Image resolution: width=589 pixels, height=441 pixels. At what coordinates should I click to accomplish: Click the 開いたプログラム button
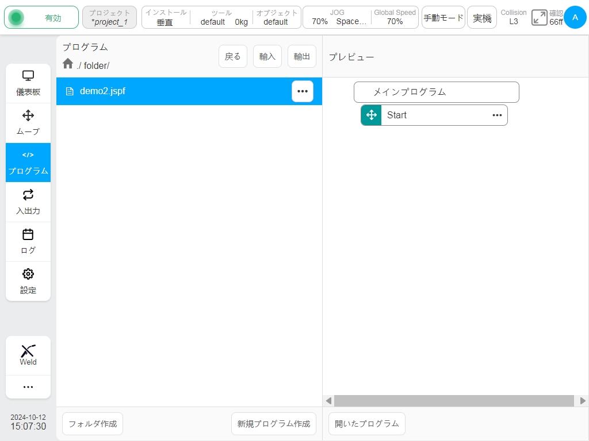[x=367, y=424]
